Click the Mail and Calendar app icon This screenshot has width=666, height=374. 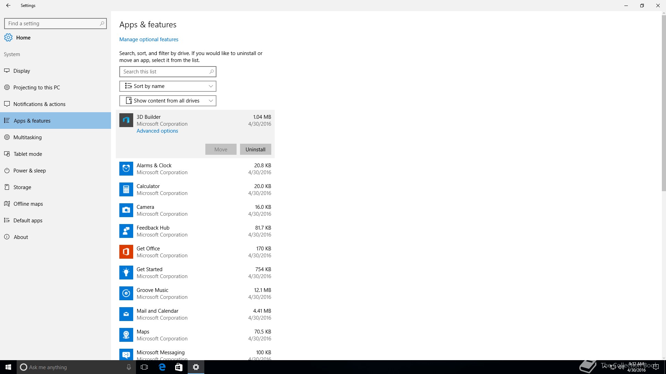[126, 314]
